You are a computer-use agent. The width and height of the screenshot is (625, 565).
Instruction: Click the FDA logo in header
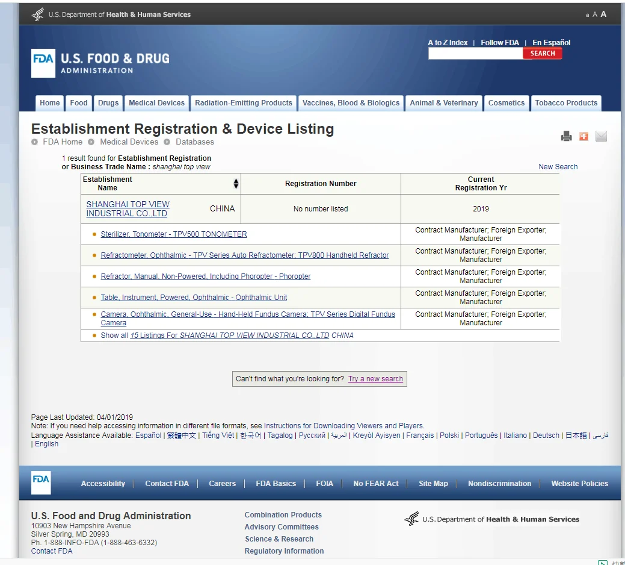click(x=43, y=63)
